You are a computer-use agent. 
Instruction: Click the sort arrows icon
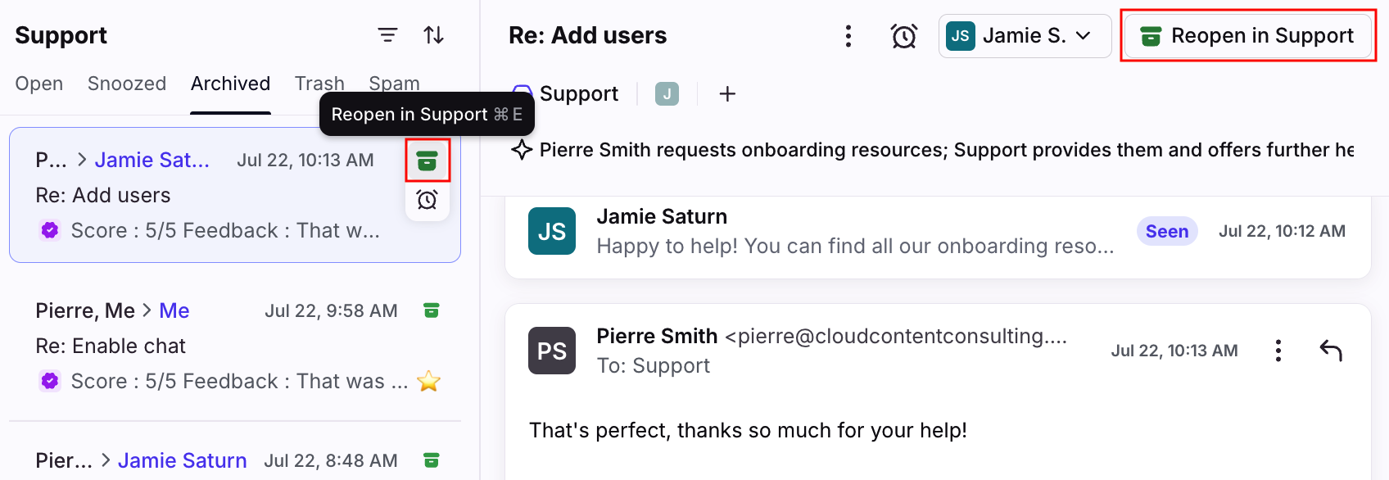(433, 35)
